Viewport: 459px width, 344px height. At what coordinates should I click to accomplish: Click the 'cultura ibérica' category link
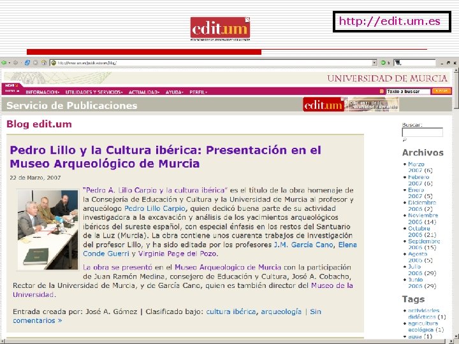coord(231,312)
